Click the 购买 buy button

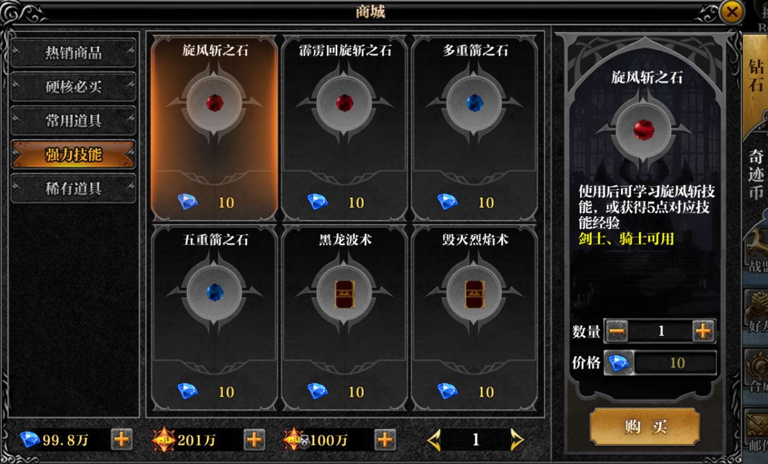[645, 426]
